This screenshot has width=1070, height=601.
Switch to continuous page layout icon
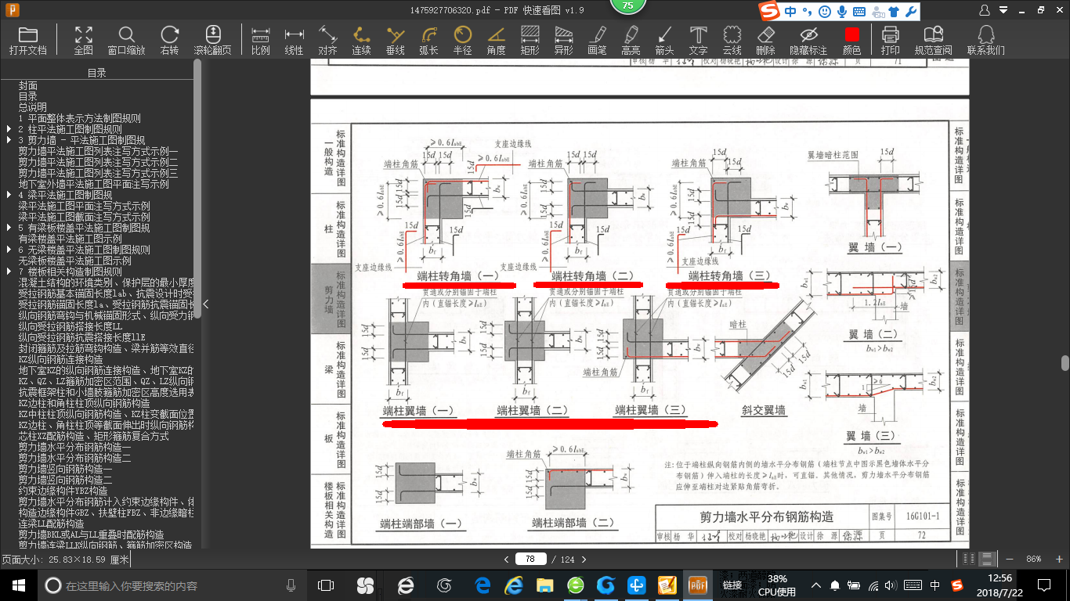click(x=989, y=559)
